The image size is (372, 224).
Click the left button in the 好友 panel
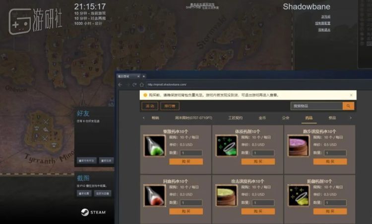point(87,161)
